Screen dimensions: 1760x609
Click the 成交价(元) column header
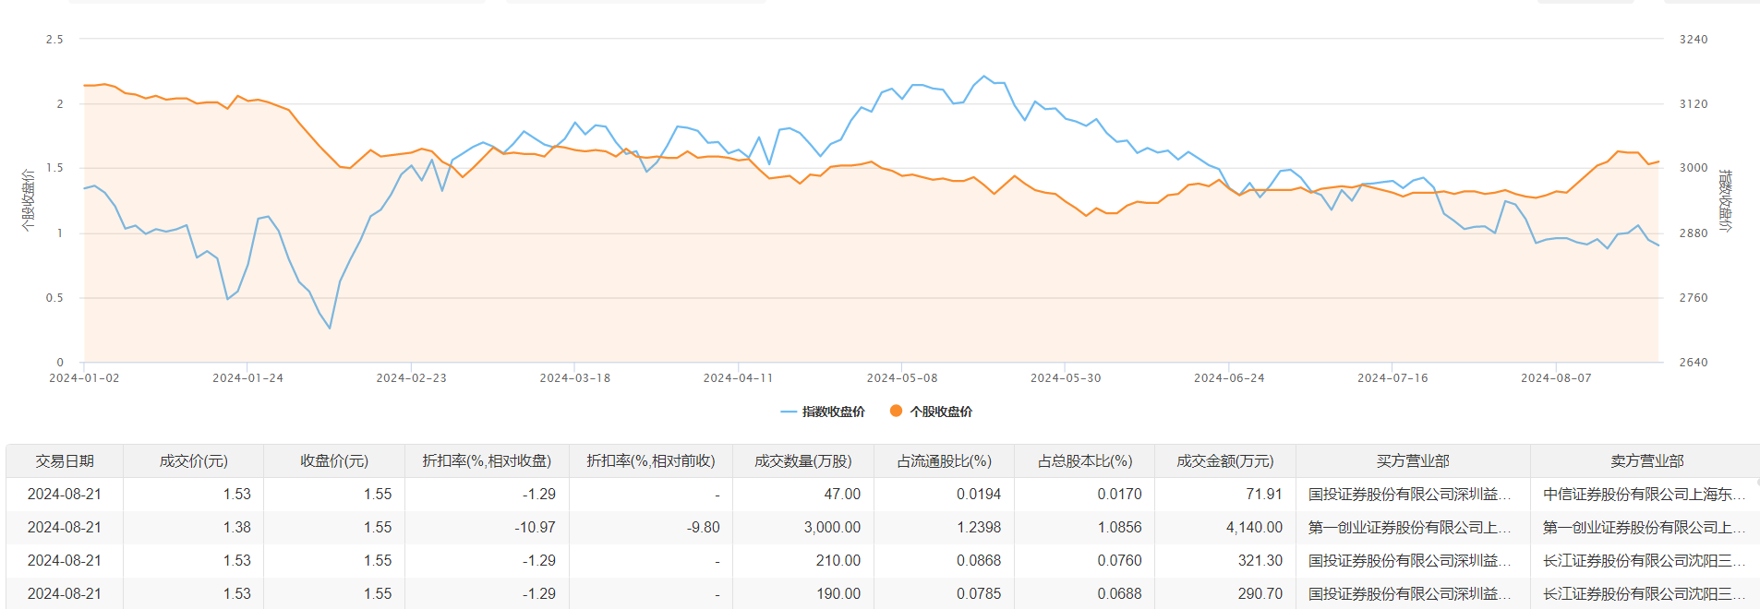point(193,461)
